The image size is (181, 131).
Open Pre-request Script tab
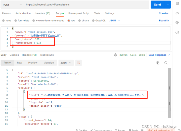point(79,13)
